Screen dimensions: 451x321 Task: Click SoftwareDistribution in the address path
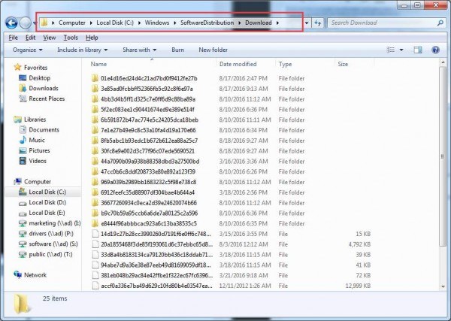coord(207,23)
